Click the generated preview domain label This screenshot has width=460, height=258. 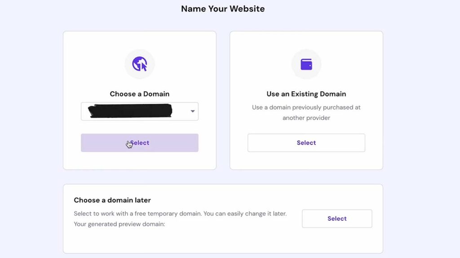[119, 224]
